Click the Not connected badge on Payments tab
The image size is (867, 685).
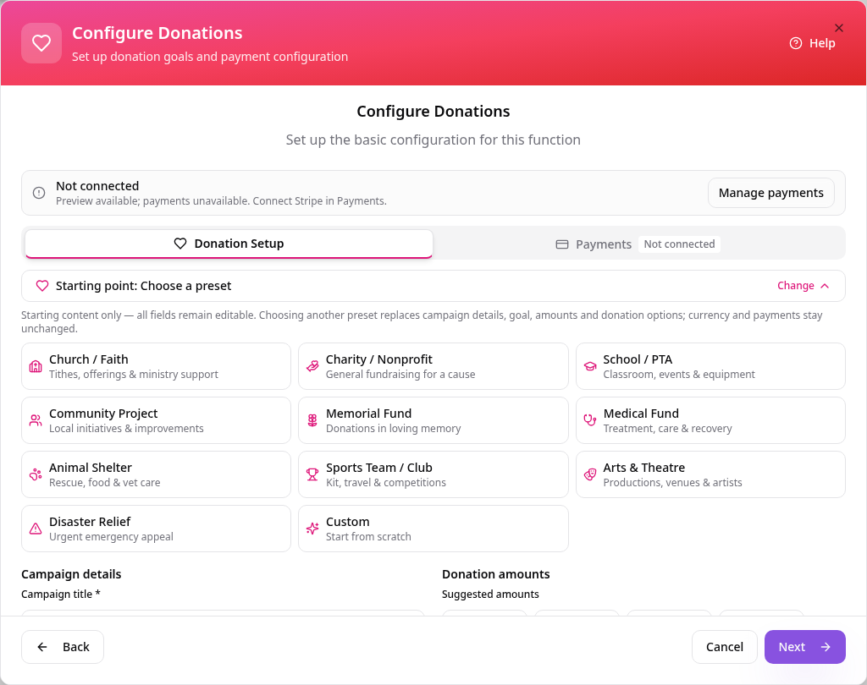[x=679, y=244]
